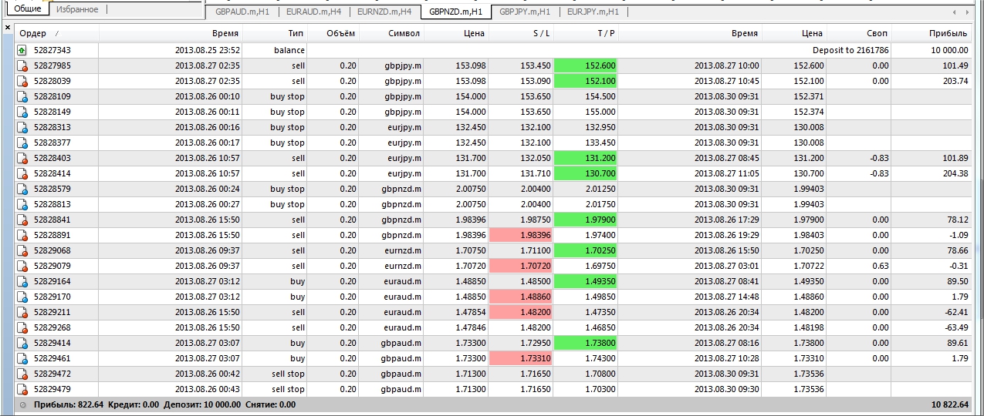Image resolution: width=984 pixels, height=416 pixels.
Task: Close the terminal panel with the X
Action: [x=8, y=27]
